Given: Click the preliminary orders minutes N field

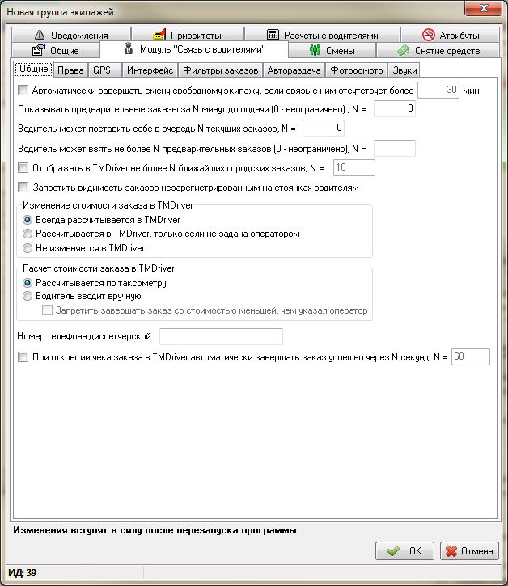Looking at the screenshot, I should click(x=395, y=108).
